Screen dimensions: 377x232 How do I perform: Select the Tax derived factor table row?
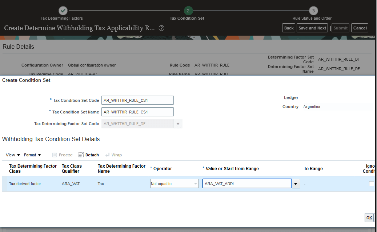[25, 184]
